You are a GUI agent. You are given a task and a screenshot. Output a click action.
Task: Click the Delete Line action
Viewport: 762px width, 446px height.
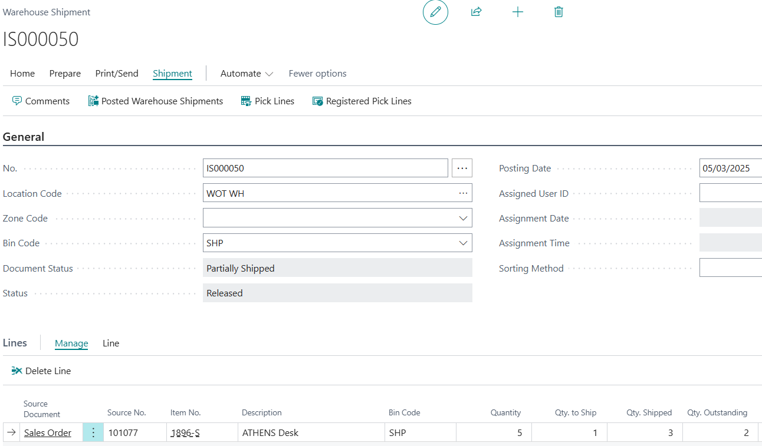click(41, 371)
